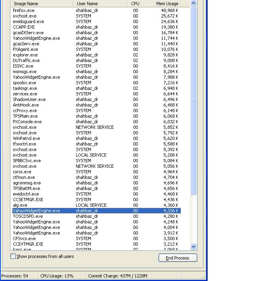Select ccProxy.exe process row
Screen dimensions: 255x281
[96, 110]
